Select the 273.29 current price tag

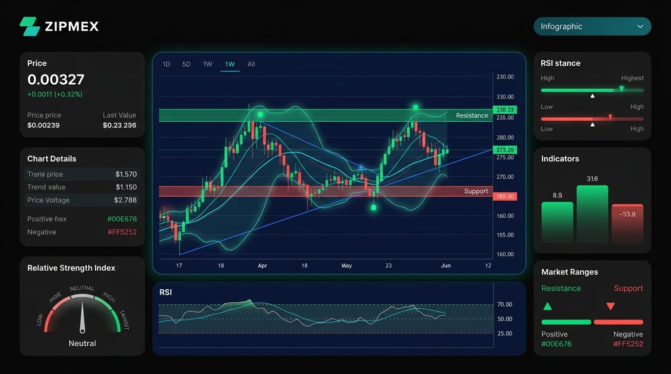[x=505, y=150]
